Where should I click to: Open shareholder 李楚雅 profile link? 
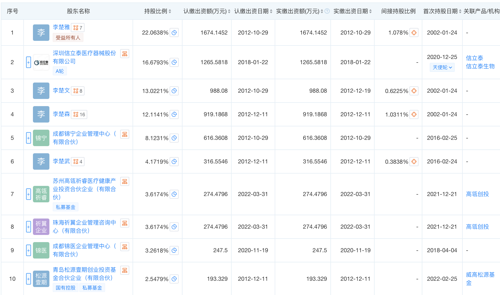(x=61, y=27)
